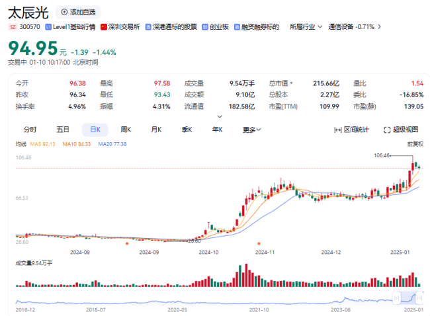Click MA10 84.33 moving average label
430x316 pixels.
tap(77, 144)
